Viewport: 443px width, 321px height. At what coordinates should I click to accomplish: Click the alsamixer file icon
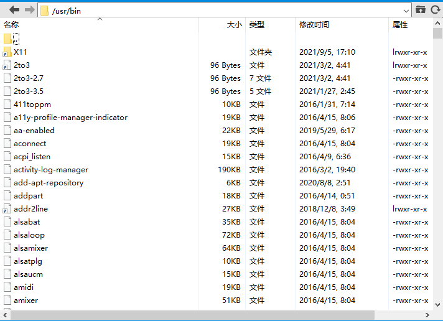coord(7,248)
